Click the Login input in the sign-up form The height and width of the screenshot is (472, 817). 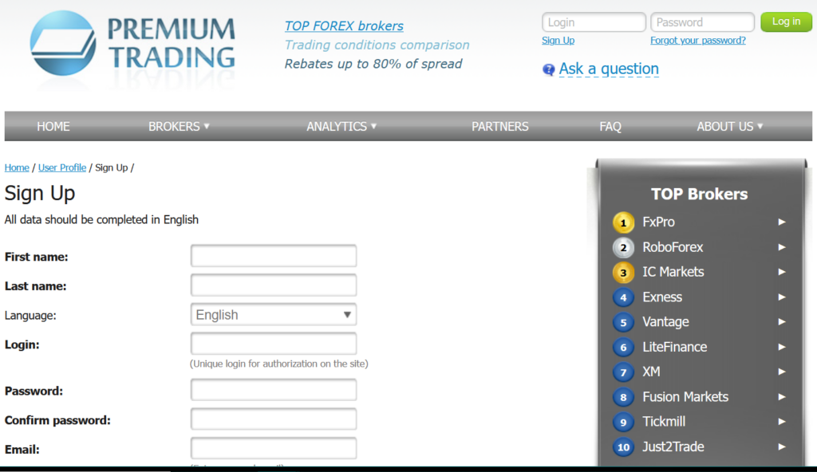tap(274, 344)
